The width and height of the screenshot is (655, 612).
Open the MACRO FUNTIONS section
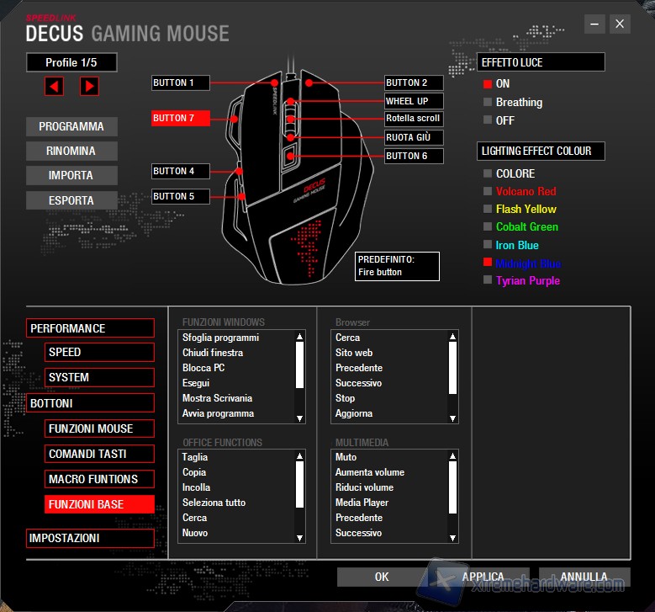click(99, 479)
